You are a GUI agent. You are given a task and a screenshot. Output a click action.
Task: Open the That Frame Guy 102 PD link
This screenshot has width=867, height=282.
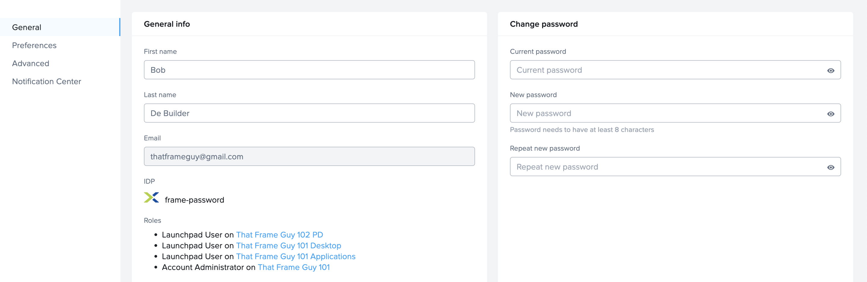pyautogui.click(x=279, y=235)
